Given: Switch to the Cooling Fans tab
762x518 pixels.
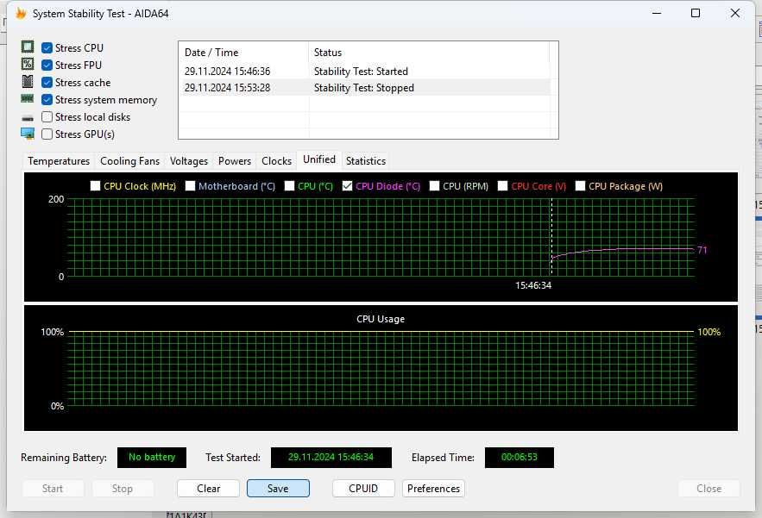Looking at the screenshot, I should [x=129, y=160].
